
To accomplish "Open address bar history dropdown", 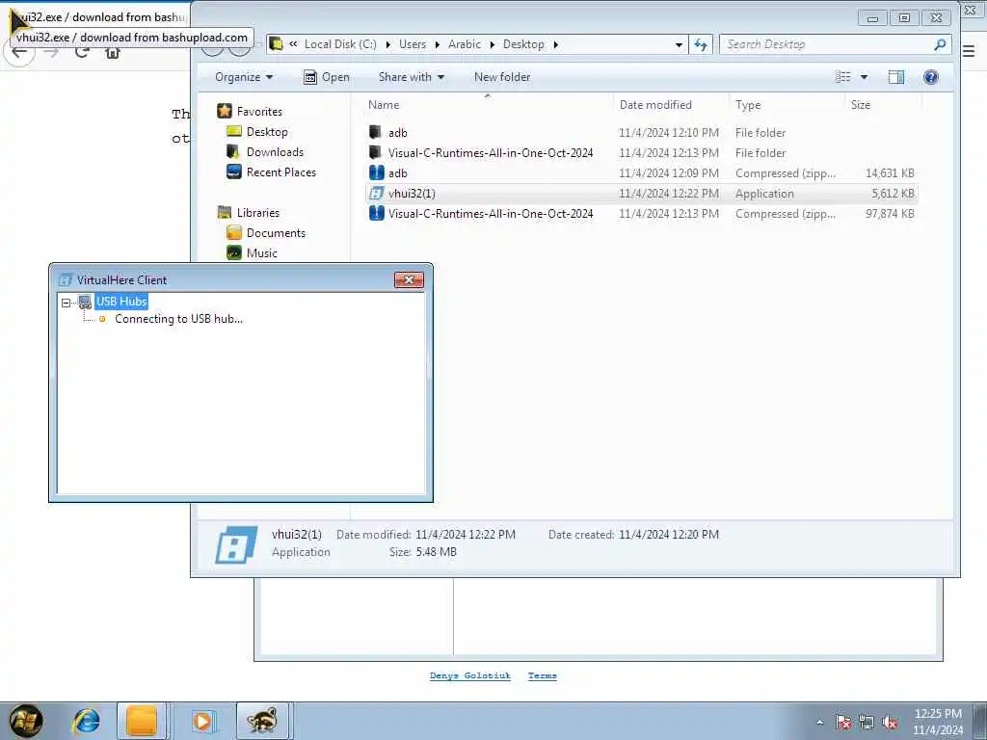I will (679, 44).
